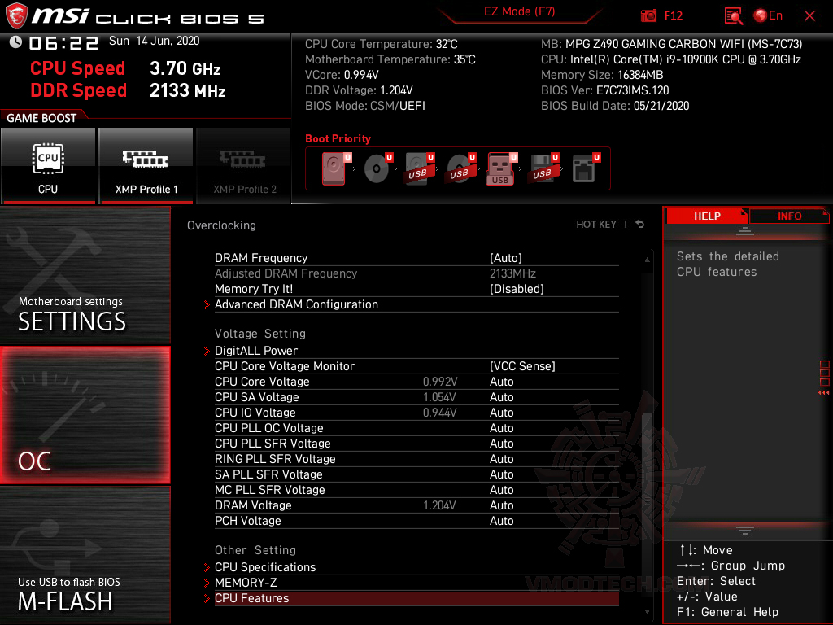Select the highlighted USB key boot device icon
Viewport: 833px width, 625px height.
point(501,169)
